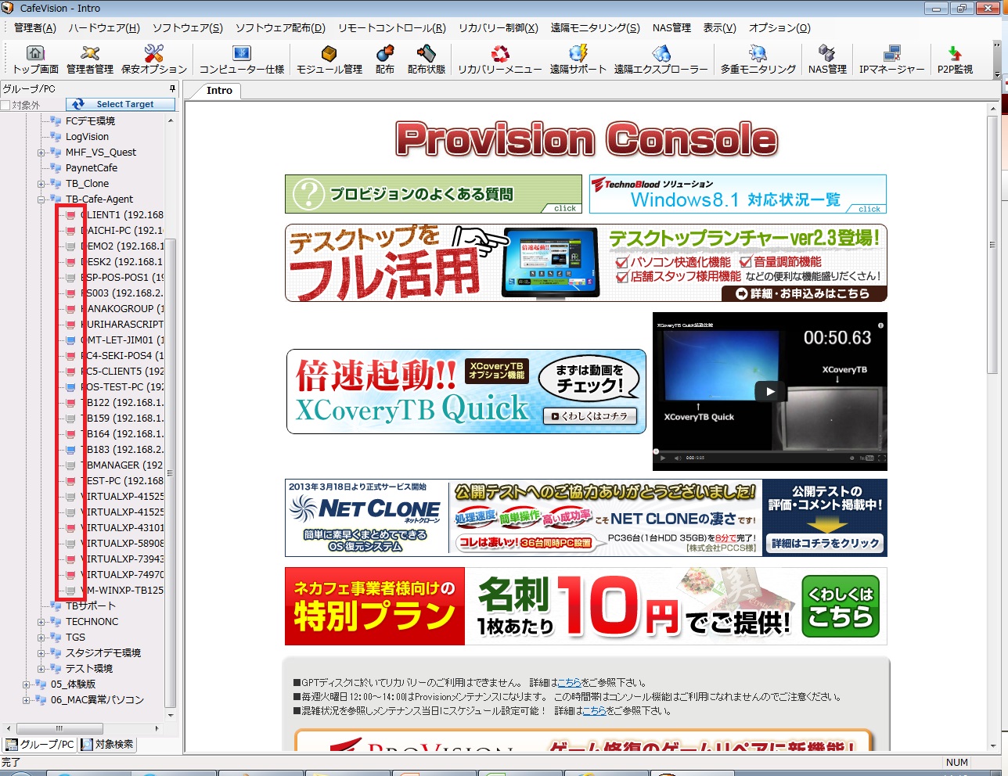The width and height of the screenshot is (1008, 776).
Task: Click the LogVision group icon
Action: [56, 136]
